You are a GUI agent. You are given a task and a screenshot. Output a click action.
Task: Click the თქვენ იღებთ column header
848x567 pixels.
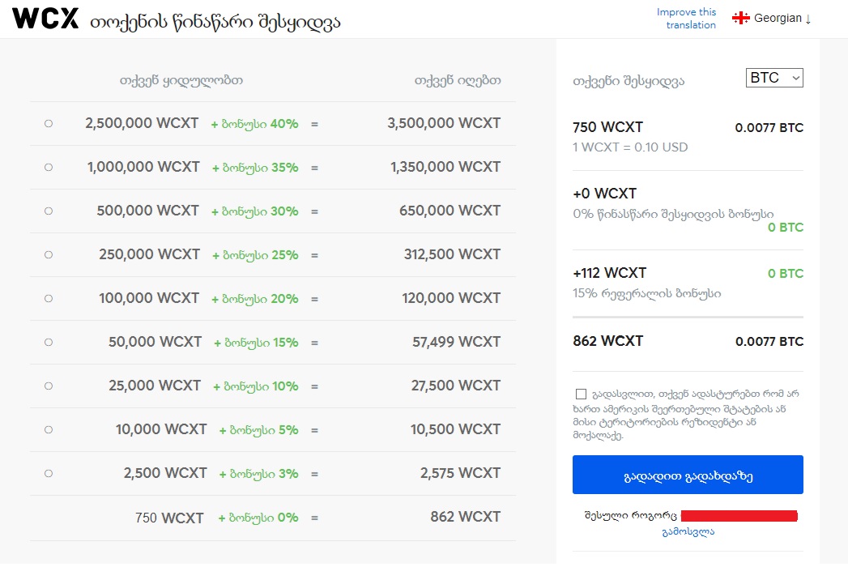click(x=458, y=81)
